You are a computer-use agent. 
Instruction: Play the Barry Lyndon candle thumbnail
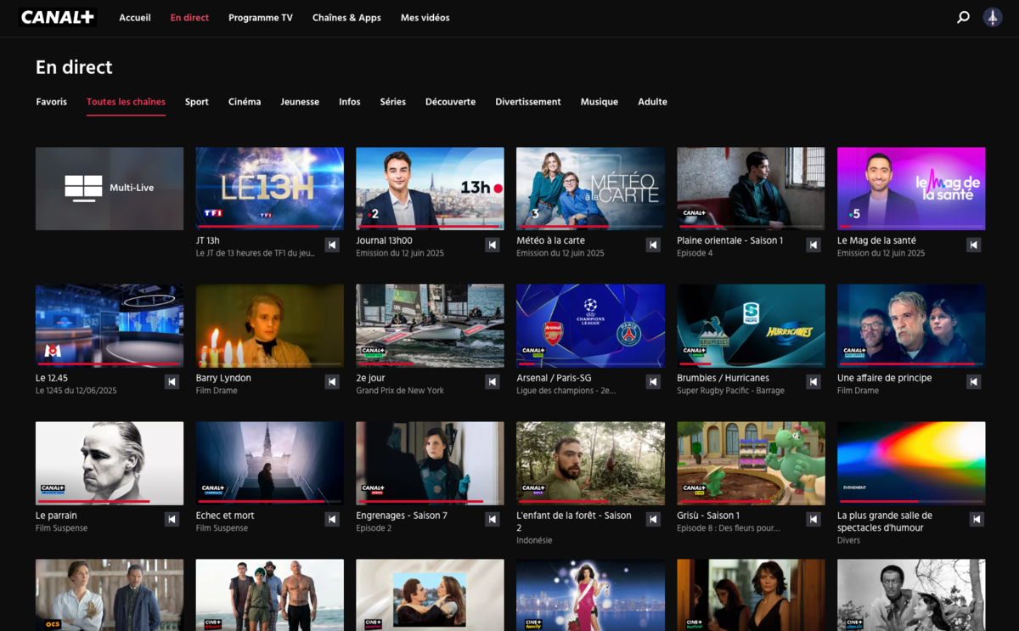tap(270, 326)
